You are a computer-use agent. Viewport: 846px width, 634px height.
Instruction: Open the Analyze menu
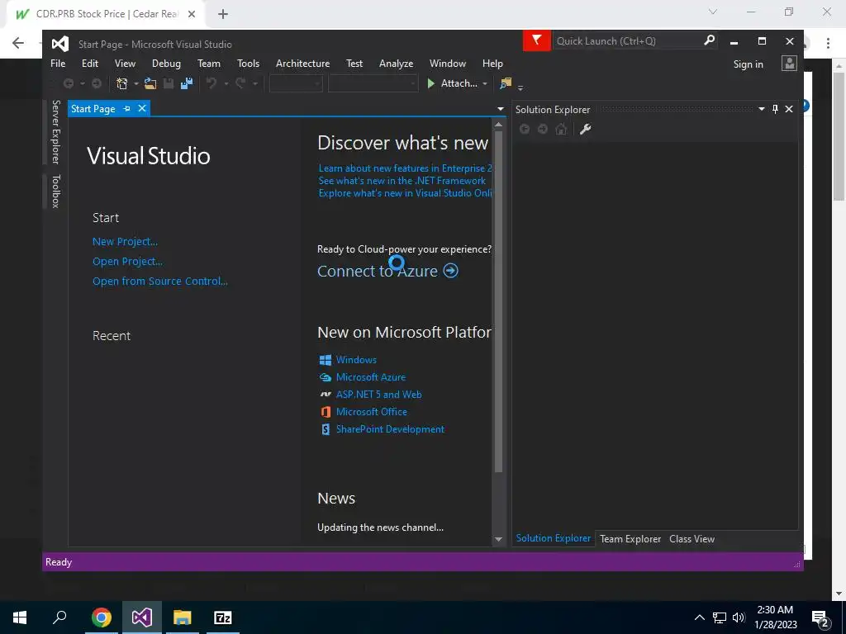(x=396, y=64)
